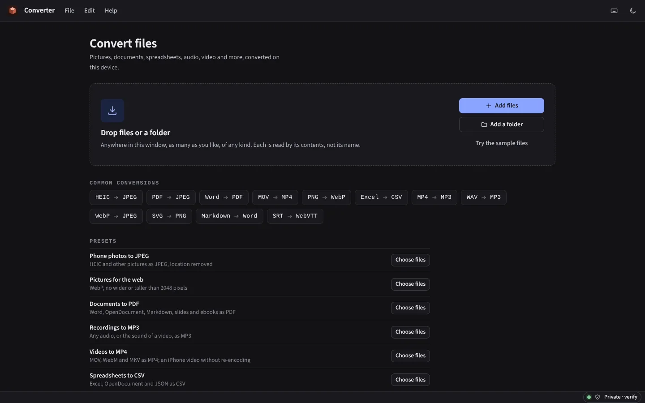Viewport: 645px width, 403px height.
Task: Click the Private · verify status badge
Action: click(x=612, y=397)
